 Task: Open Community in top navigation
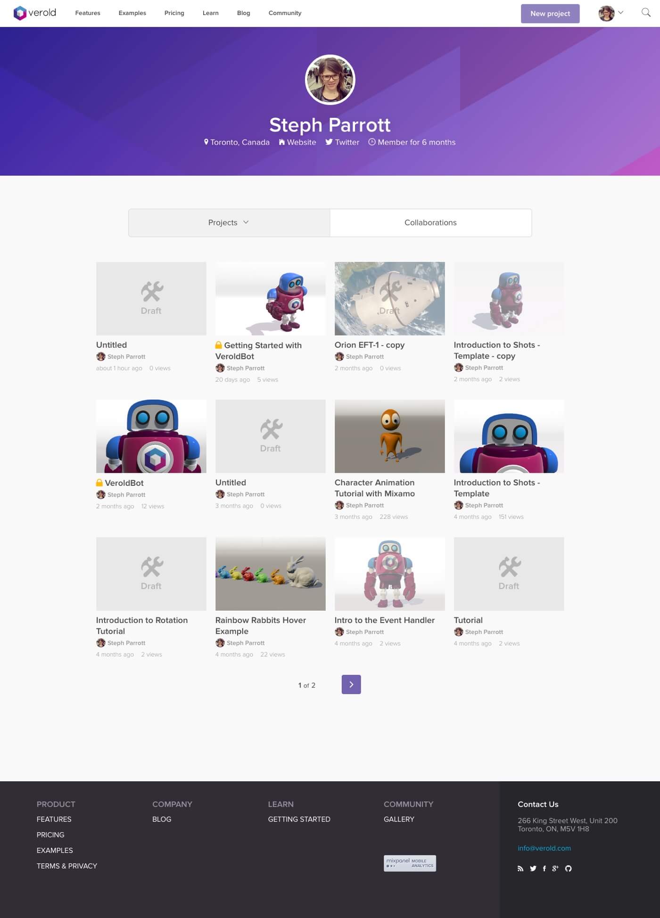pyautogui.click(x=285, y=13)
